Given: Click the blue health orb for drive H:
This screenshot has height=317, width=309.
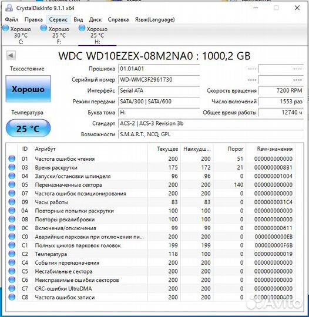Looking at the screenshot, I should 82,28.
